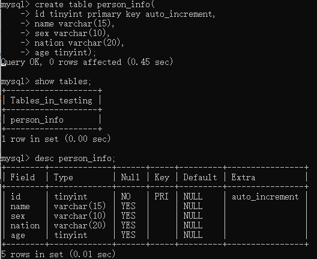Click the varchar(15) type cell
This screenshot has height=259, width=317.
[x=80, y=206]
